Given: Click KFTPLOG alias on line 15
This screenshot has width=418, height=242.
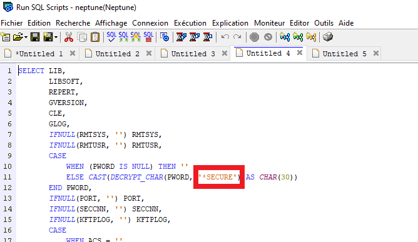Looking at the screenshot, I should pyautogui.click(x=151, y=220).
